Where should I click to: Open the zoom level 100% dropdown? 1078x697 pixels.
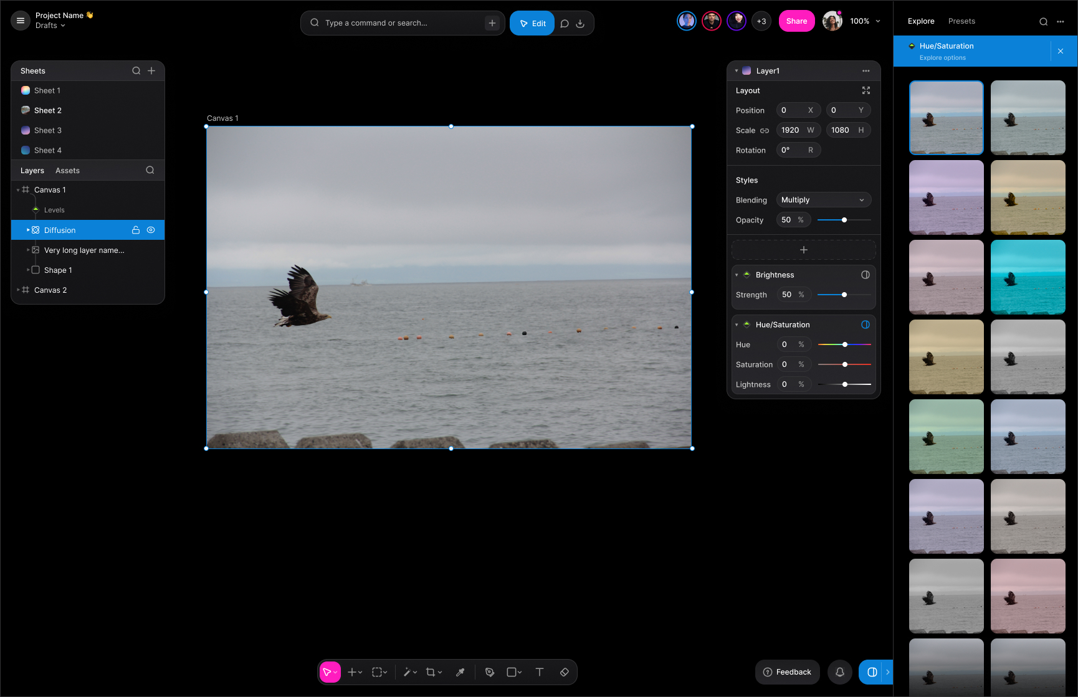865,21
